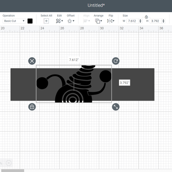
Task: Click the disabled Align icon
Action: point(85,21)
